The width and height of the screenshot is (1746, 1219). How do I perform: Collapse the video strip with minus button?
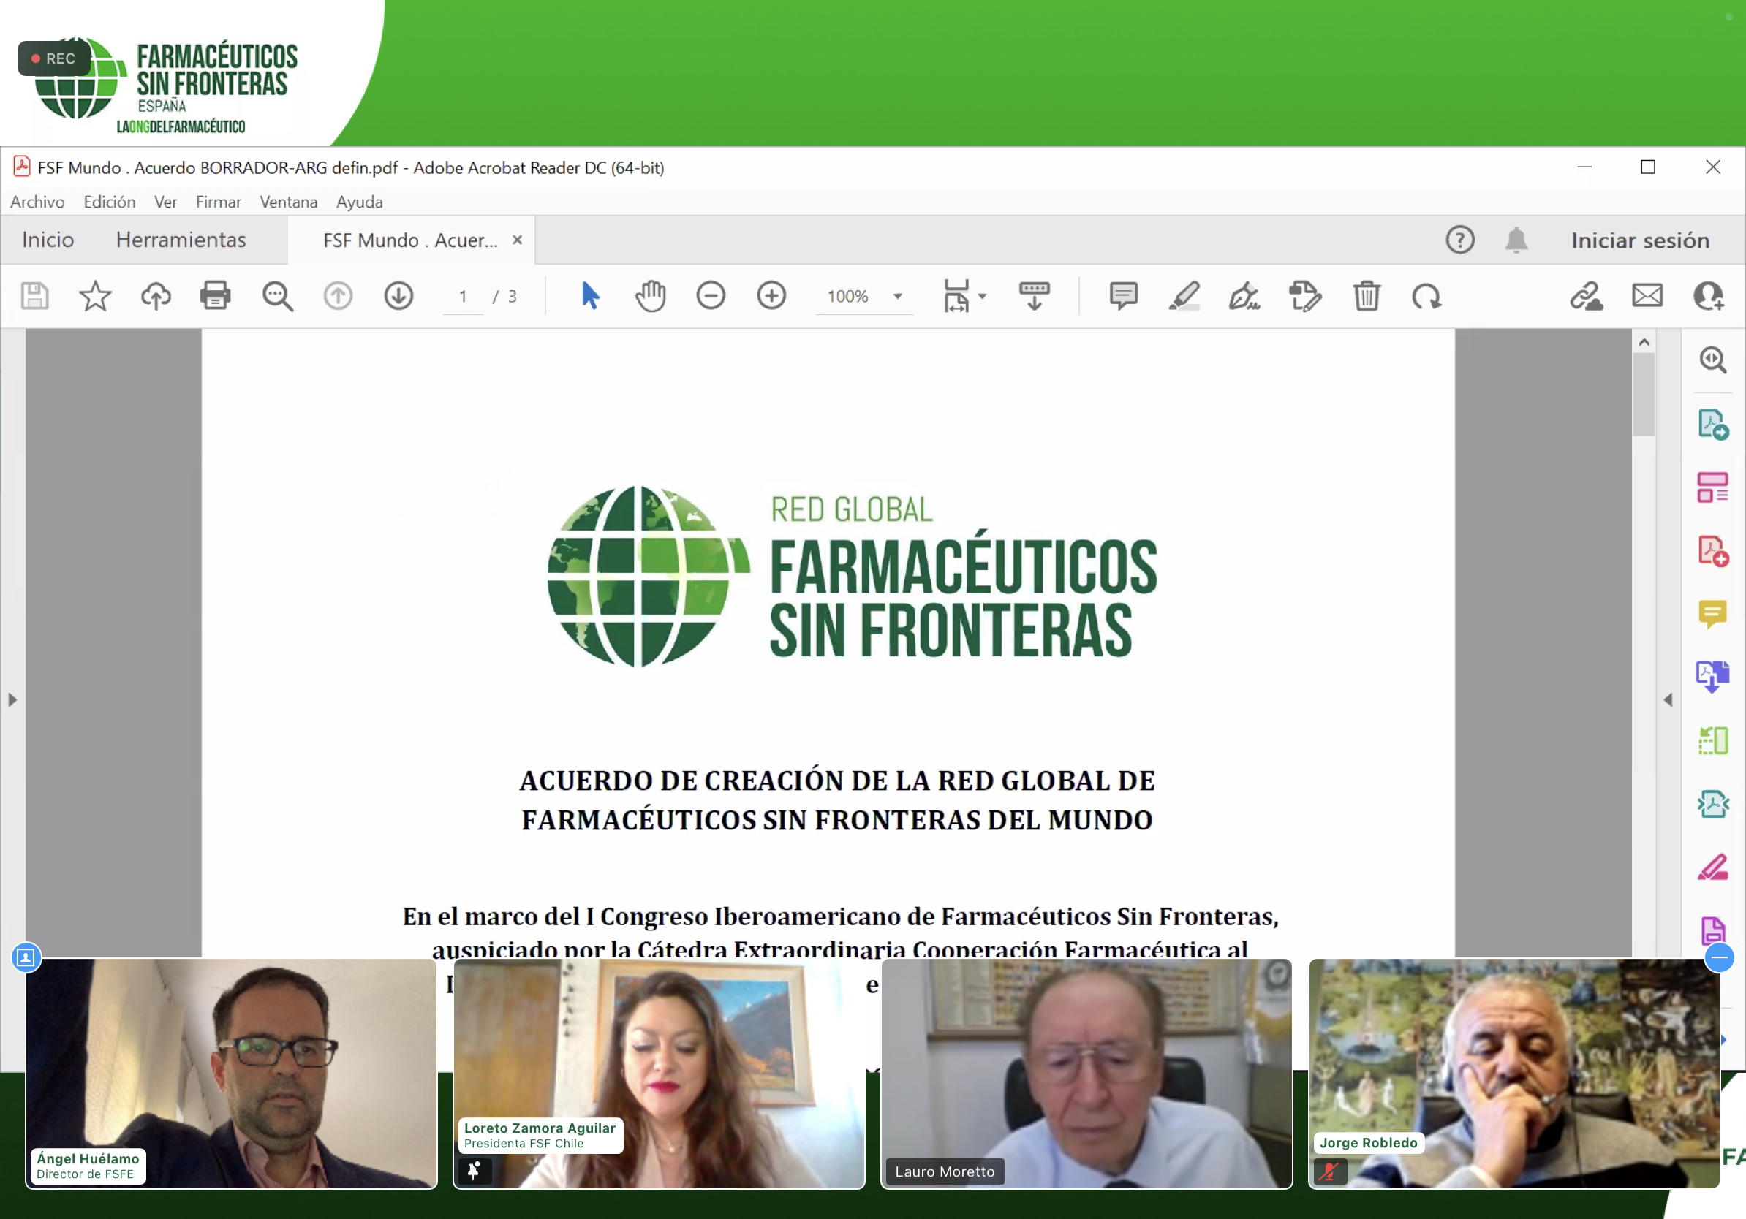click(x=1719, y=957)
